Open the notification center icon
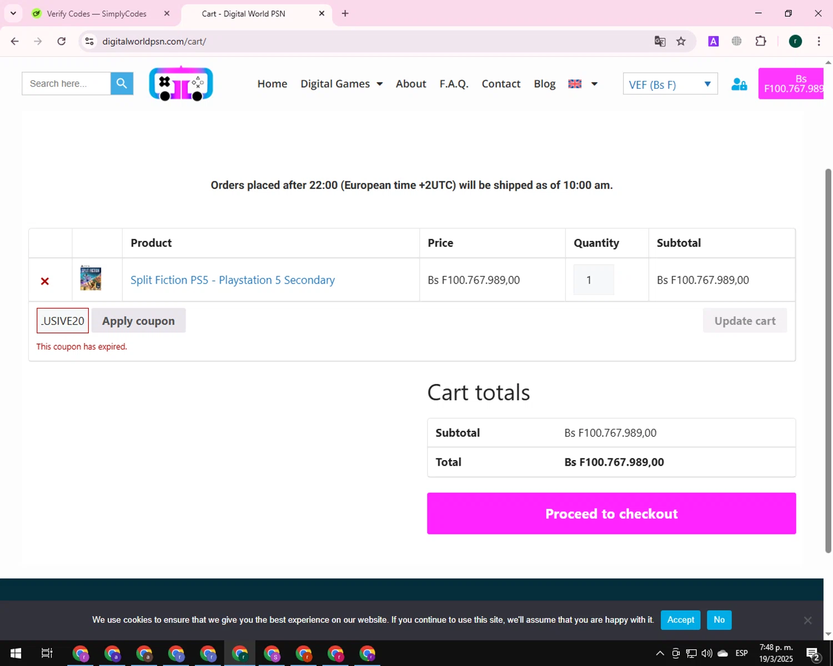Viewport: 833px width, 666px height. (x=814, y=654)
